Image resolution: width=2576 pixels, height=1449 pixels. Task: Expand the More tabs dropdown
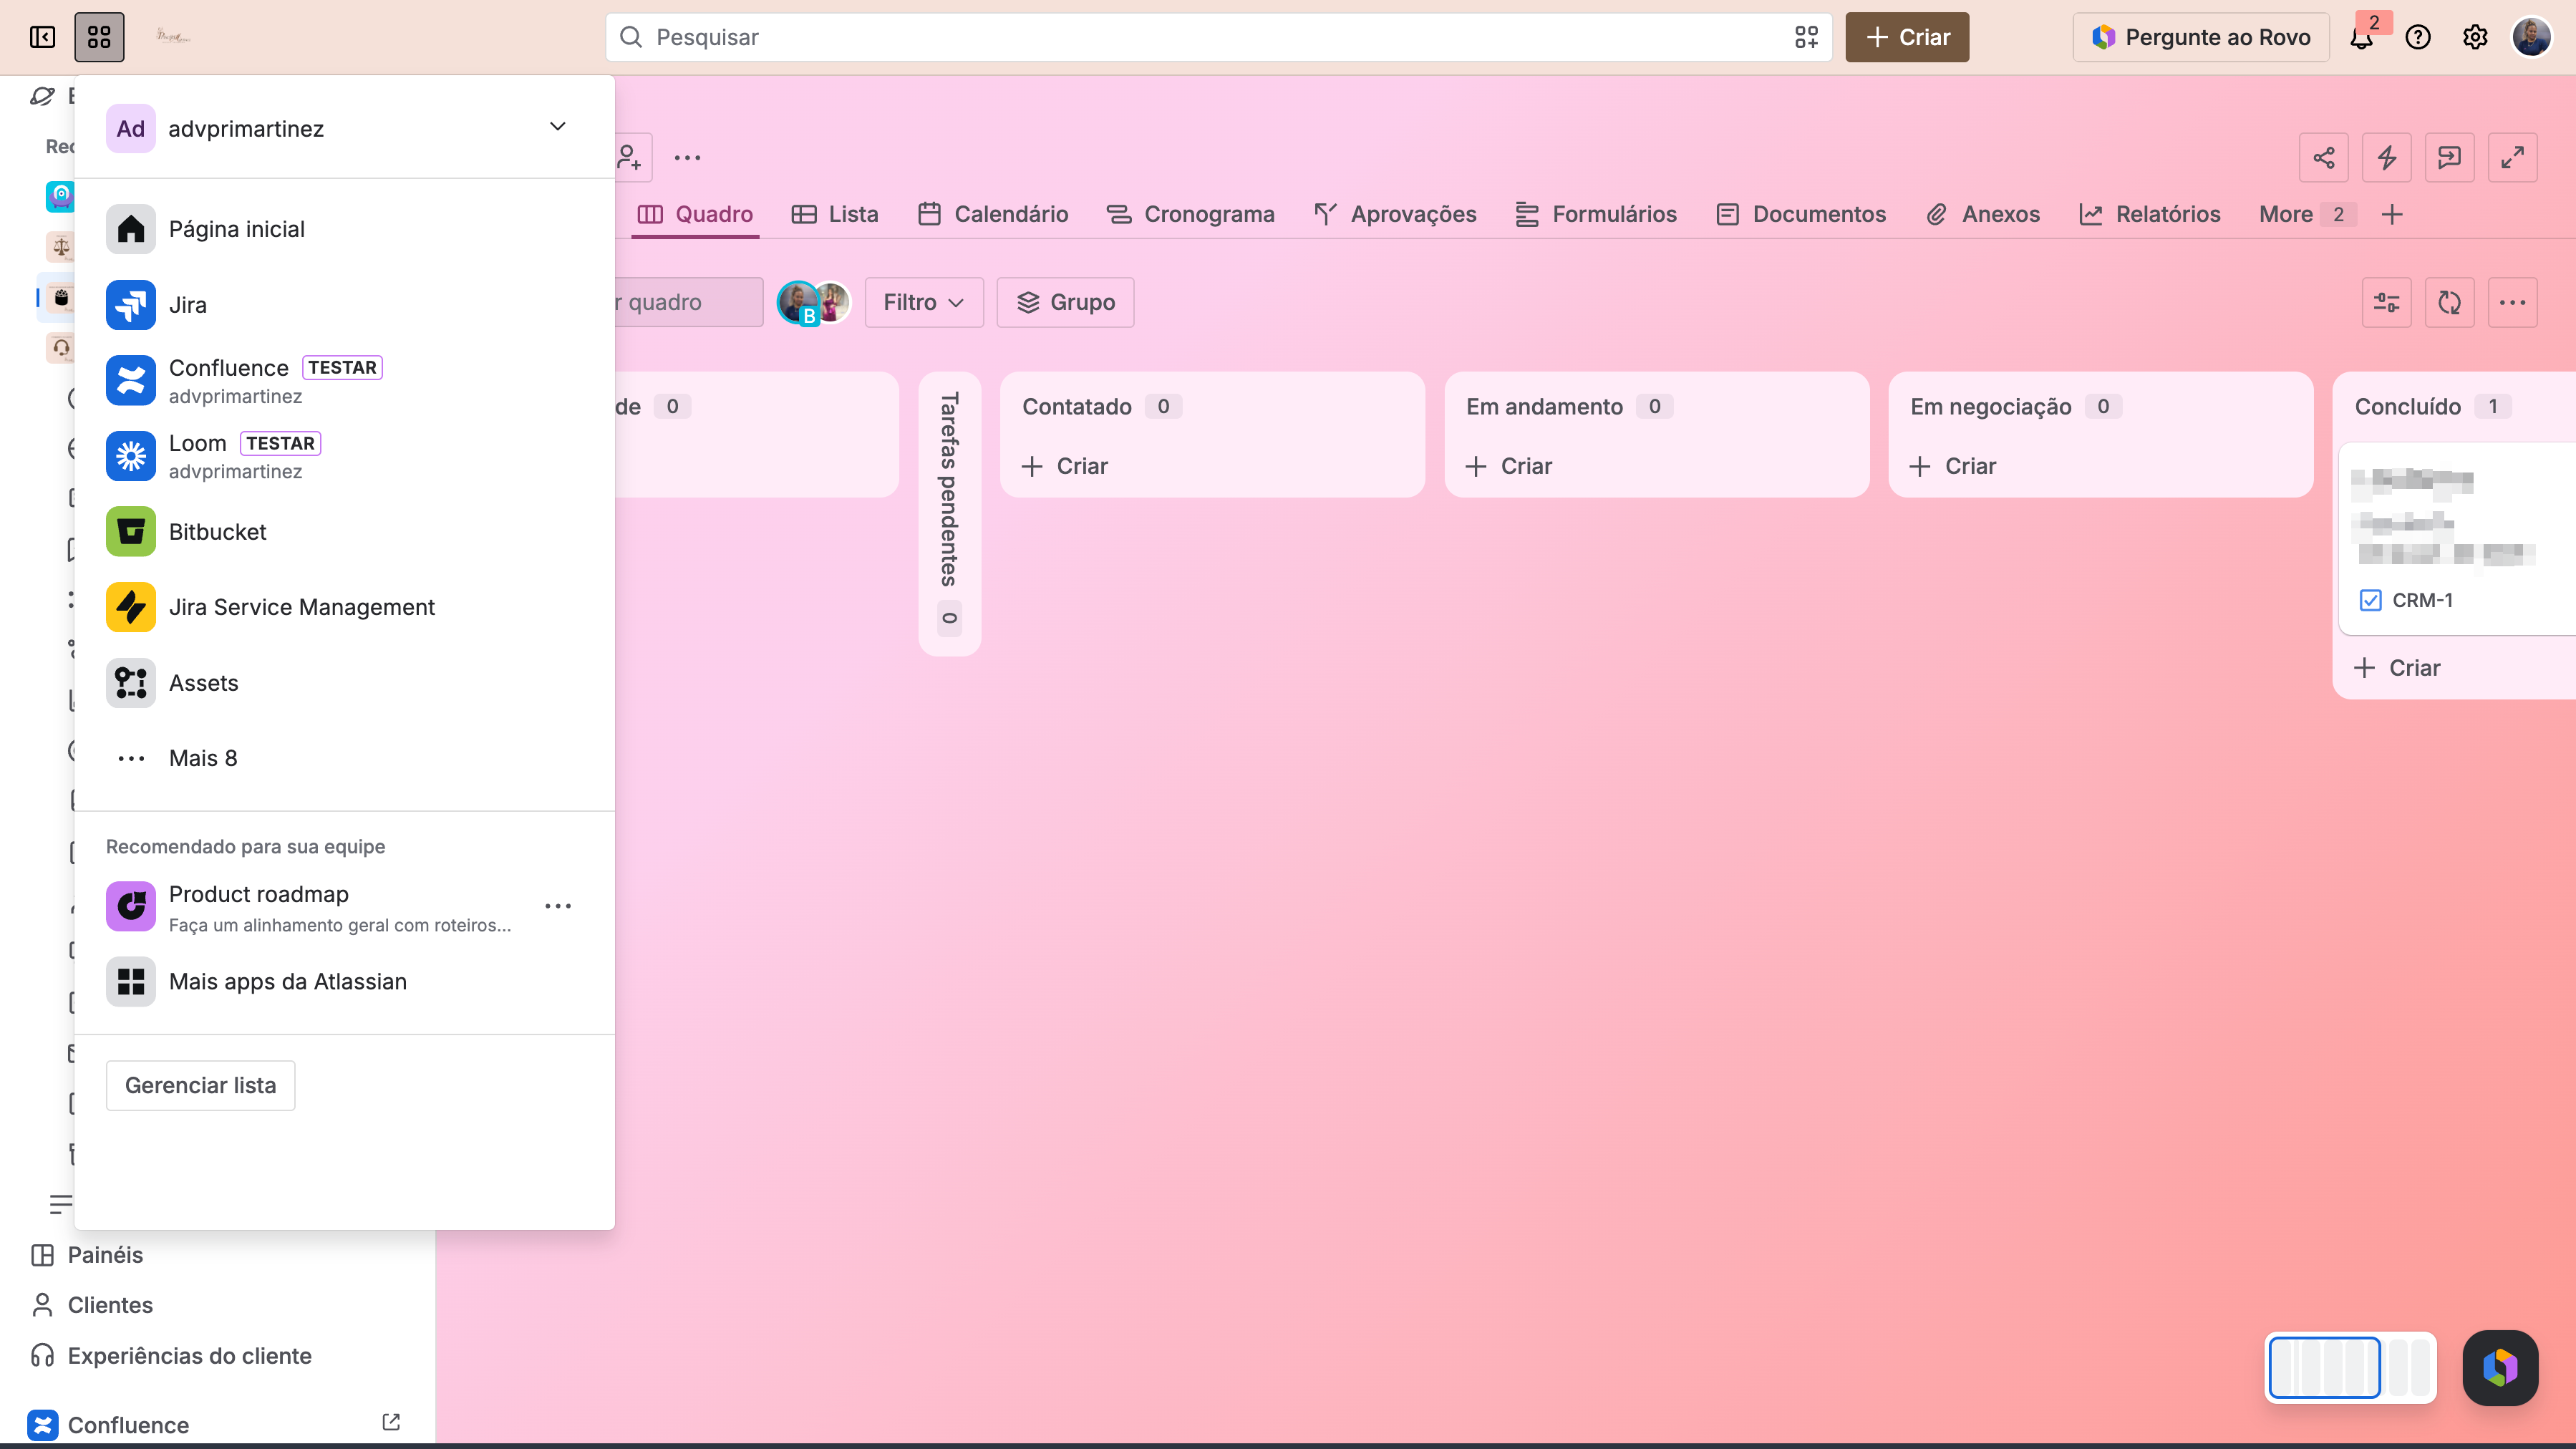(x=2306, y=214)
